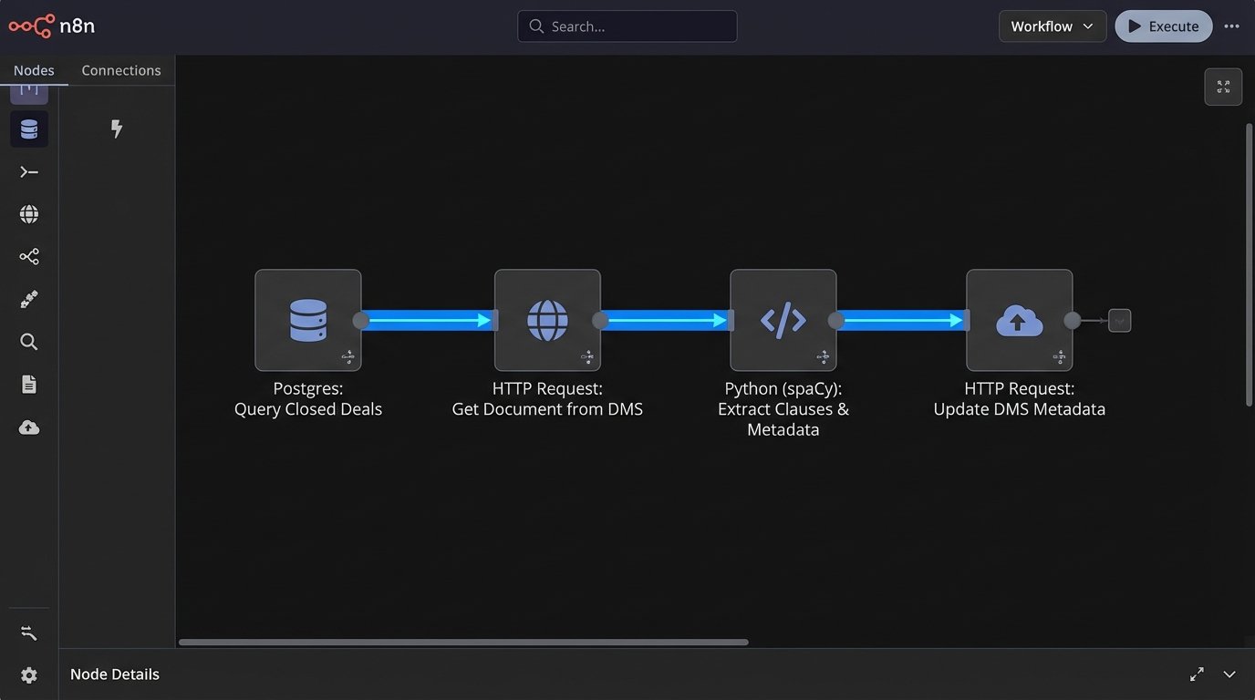The image size is (1255, 700).
Task: Select the lightning bolt trigger icon
Action: [x=116, y=129]
